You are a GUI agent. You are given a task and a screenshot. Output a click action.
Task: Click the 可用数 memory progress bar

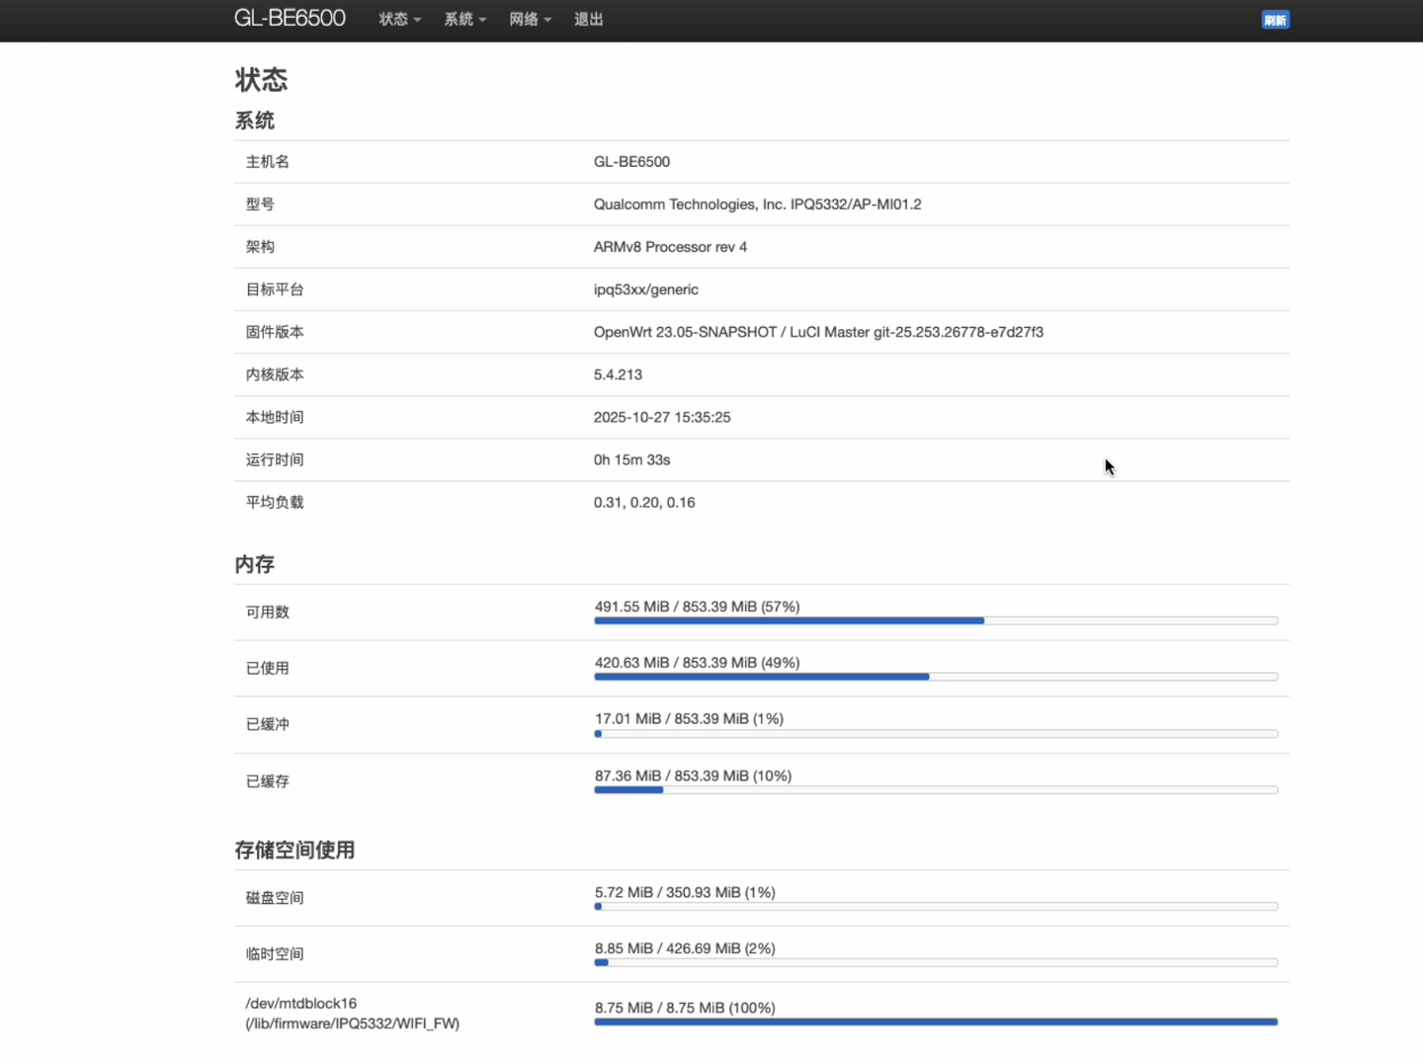pos(935,620)
